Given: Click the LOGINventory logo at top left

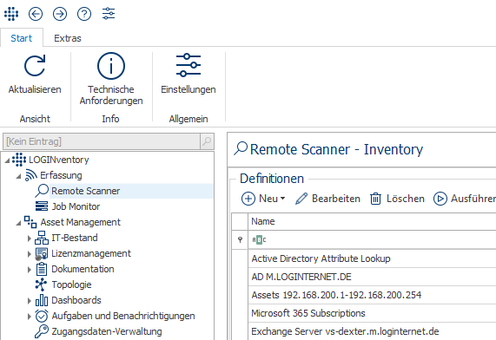Looking at the screenshot, I should (x=11, y=14).
